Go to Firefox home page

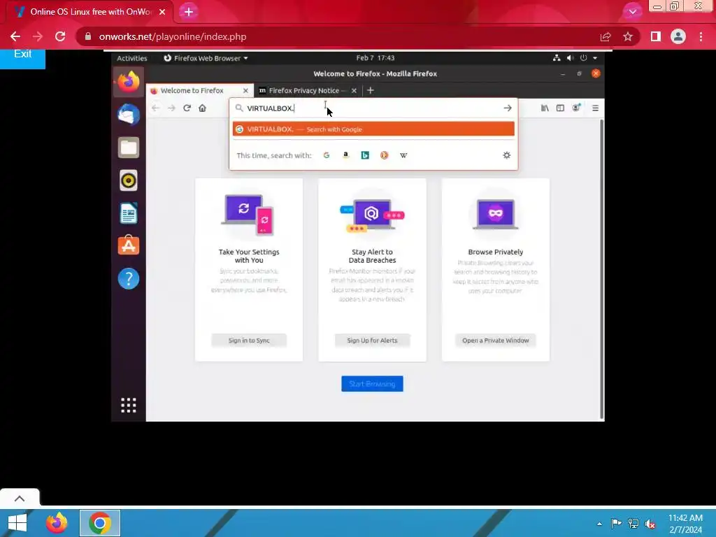pyautogui.click(x=202, y=108)
